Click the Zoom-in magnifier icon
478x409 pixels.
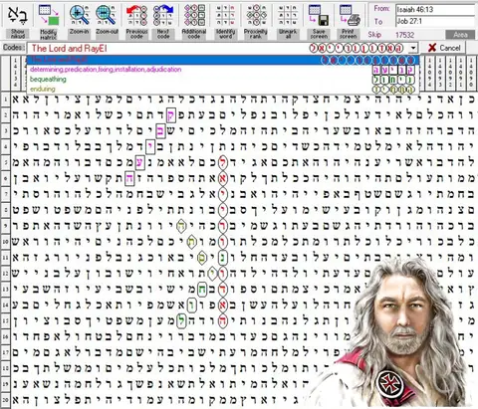(x=79, y=15)
